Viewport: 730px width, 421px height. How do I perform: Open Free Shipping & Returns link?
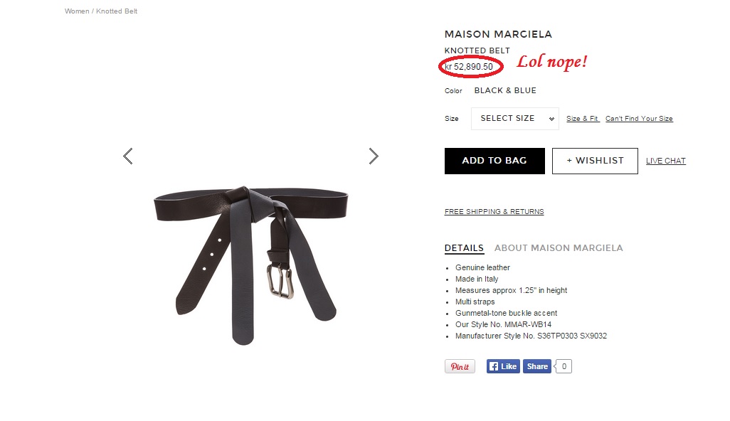494,212
